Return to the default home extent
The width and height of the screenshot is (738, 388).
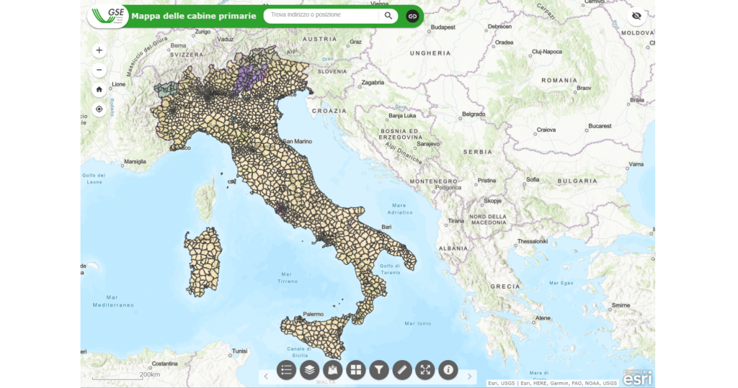(99, 90)
